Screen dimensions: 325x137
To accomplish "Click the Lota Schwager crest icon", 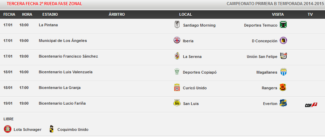I will [7, 129].
